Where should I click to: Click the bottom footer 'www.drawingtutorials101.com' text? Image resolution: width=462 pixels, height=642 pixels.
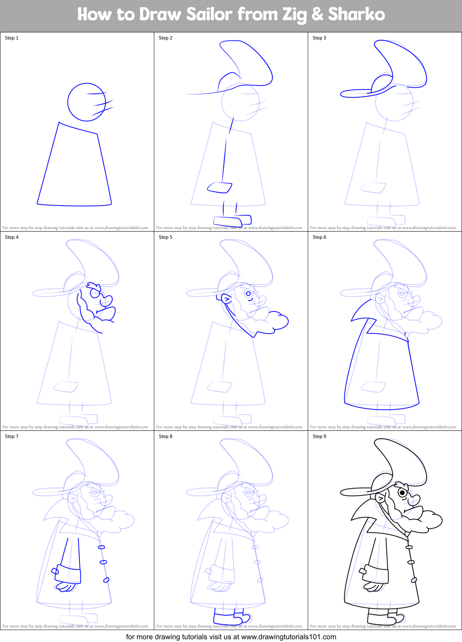[289, 637]
